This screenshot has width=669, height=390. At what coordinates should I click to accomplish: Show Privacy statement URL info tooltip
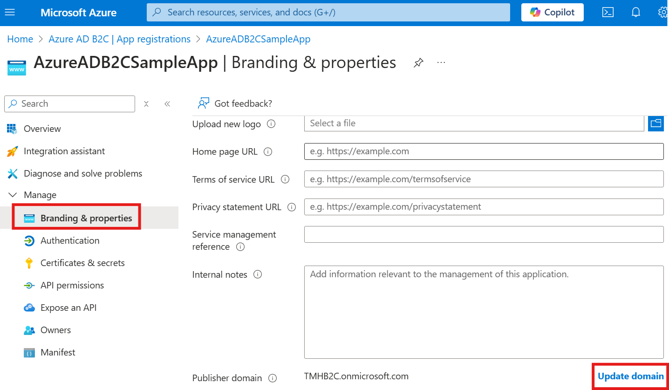292,207
